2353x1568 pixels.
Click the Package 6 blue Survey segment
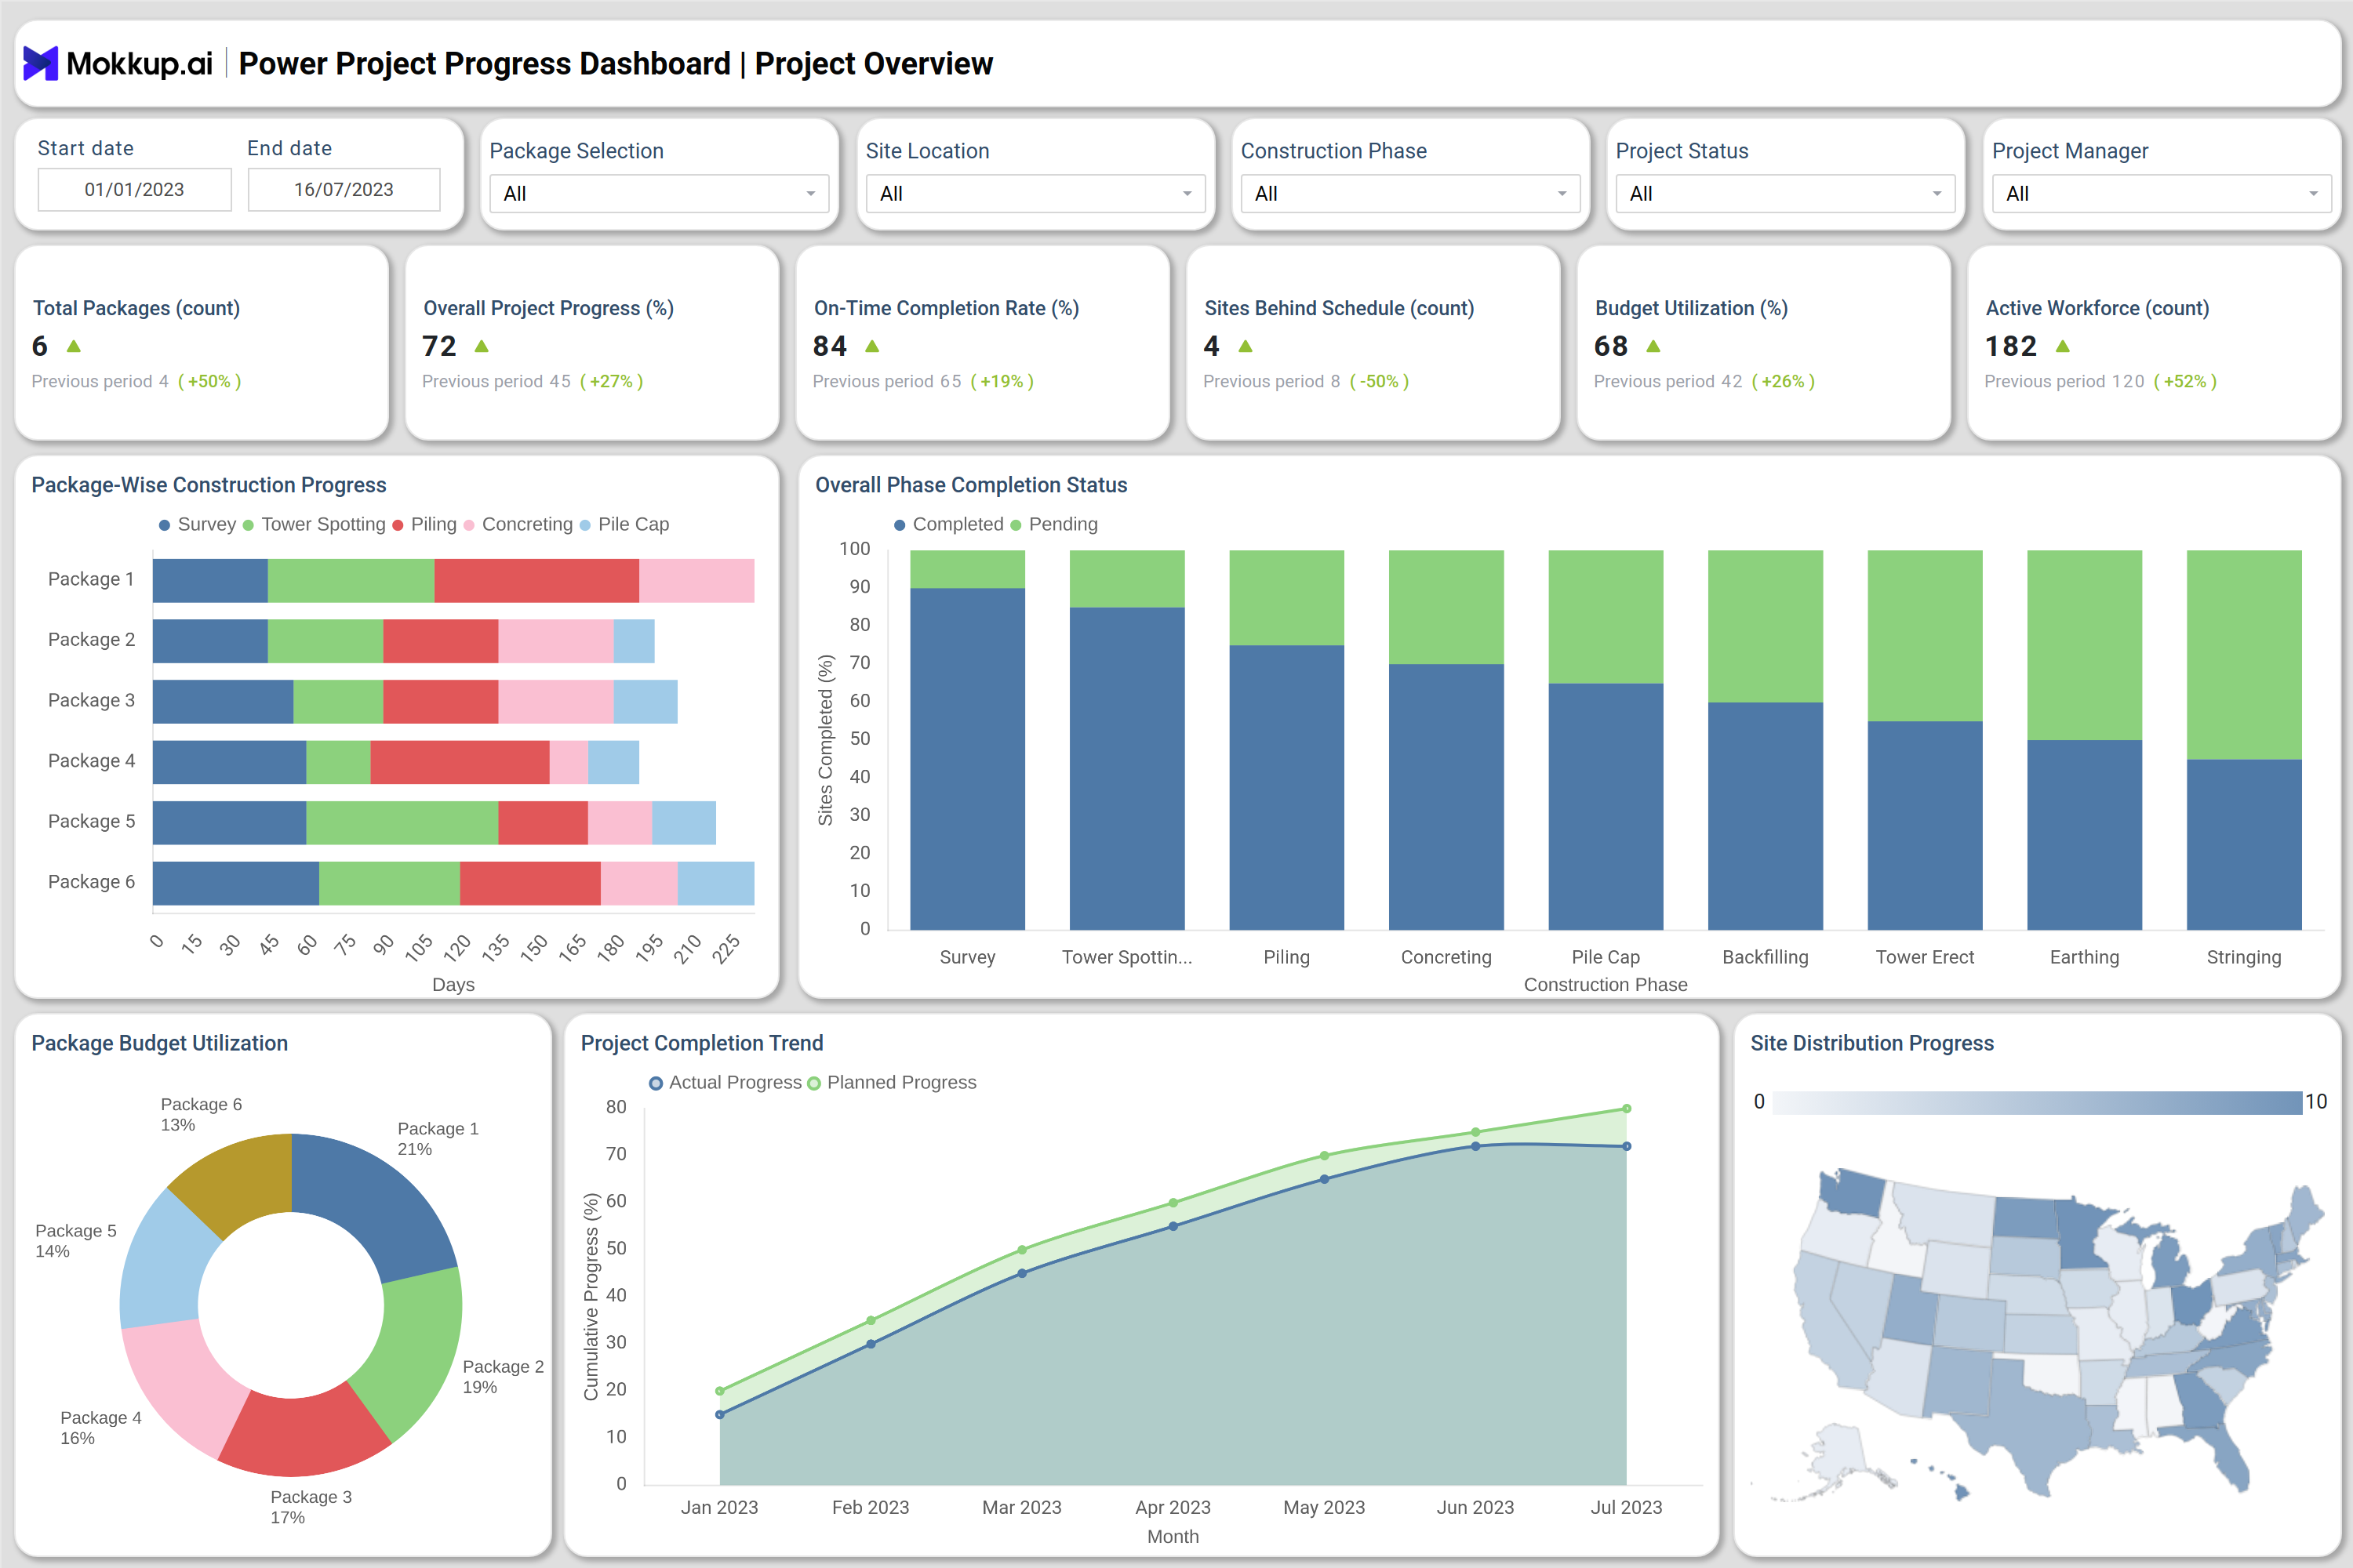point(236,883)
